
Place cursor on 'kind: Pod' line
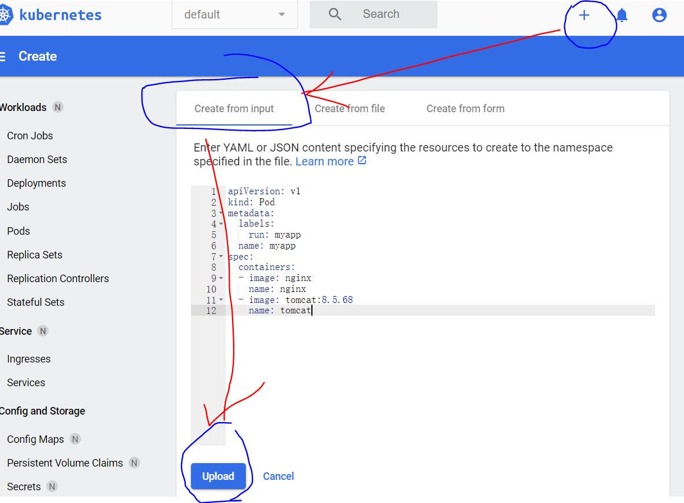(x=251, y=202)
